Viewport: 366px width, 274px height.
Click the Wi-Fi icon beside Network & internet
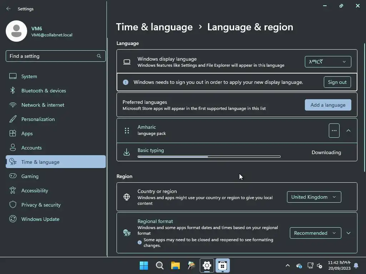13,105
